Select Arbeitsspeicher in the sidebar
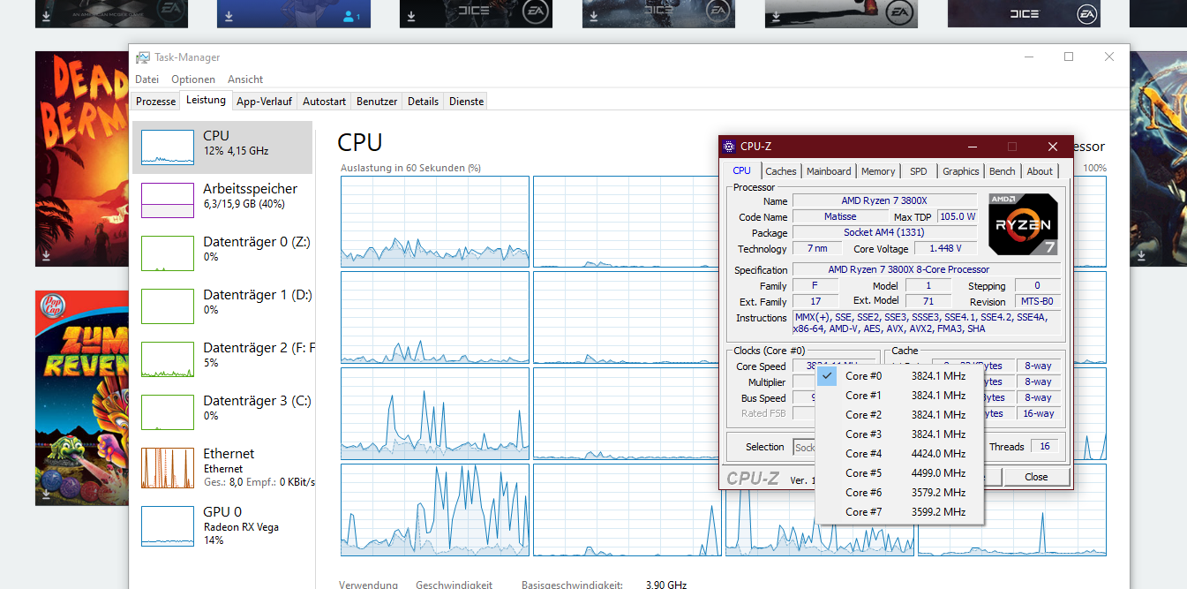This screenshot has height=589, width=1187. (x=222, y=200)
